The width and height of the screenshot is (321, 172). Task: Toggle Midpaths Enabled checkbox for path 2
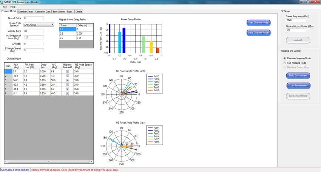tap(68, 76)
